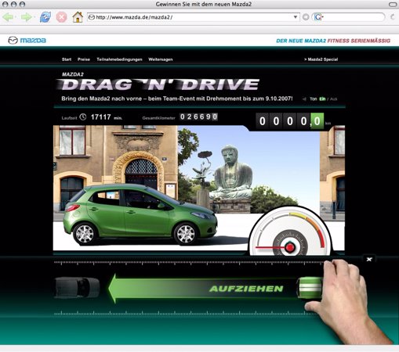Turn sound off with Aus
The image size is (399, 352).
pyautogui.click(x=334, y=99)
